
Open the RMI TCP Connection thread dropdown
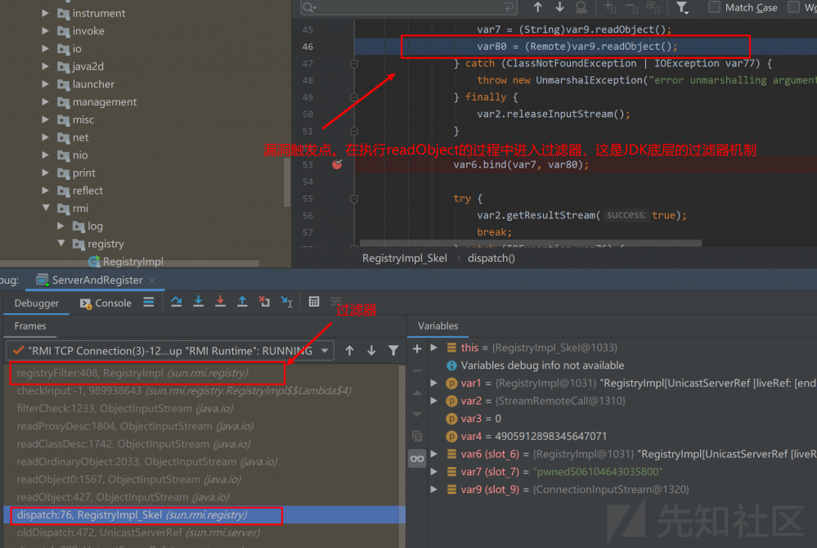170,351
